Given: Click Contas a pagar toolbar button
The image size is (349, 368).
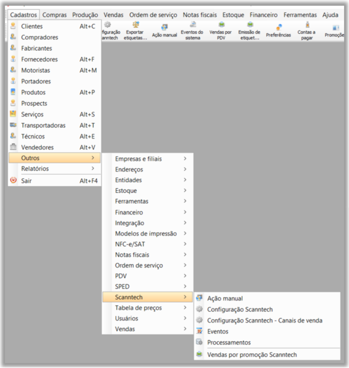Looking at the screenshot, I should (x=307, y=32).
